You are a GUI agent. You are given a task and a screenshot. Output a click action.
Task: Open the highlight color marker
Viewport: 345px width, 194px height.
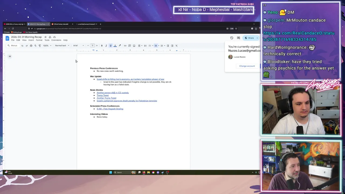[x=120, y=46]
